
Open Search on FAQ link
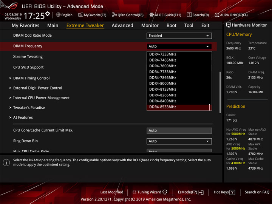pyautogui.click(x=257, y=192)
